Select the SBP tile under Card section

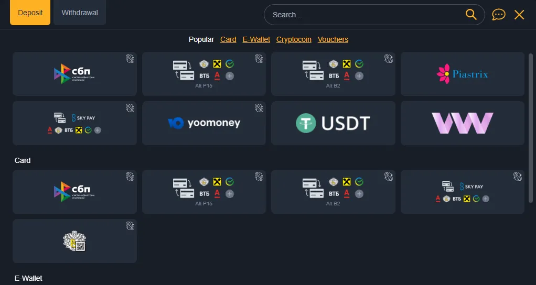pyautogui.click(x=74, y=192)
